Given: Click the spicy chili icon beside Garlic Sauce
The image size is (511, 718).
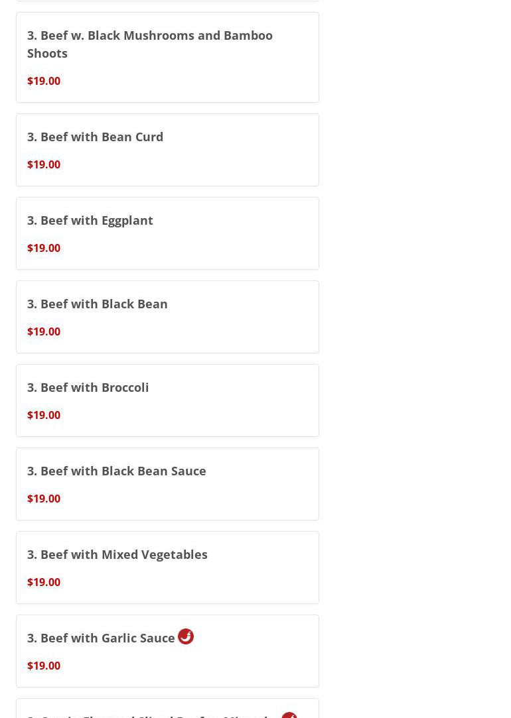Looking at the screenshot, I should (x=186, y=636).
